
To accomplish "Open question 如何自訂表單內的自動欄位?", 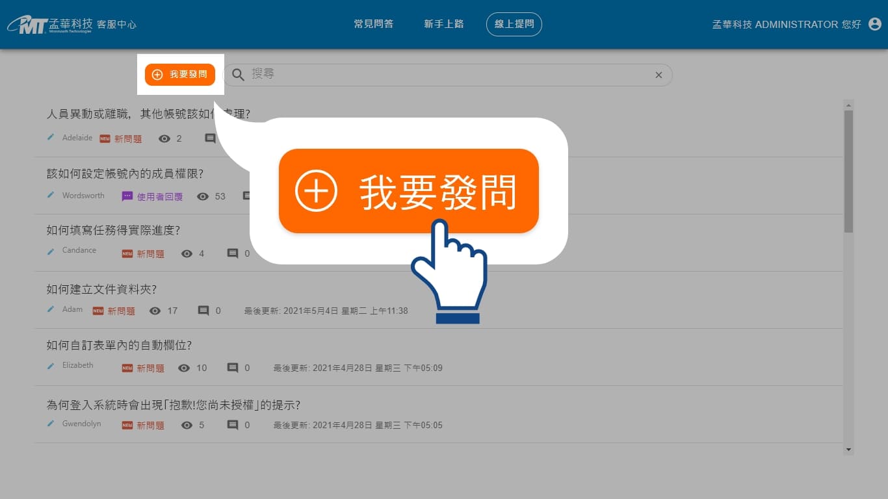I will coord(119,346).
